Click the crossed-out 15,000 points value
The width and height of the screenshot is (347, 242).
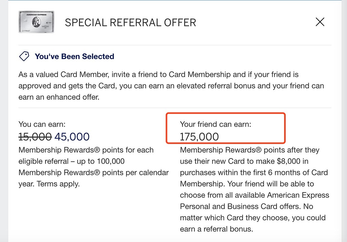click(x=35, y=137)
